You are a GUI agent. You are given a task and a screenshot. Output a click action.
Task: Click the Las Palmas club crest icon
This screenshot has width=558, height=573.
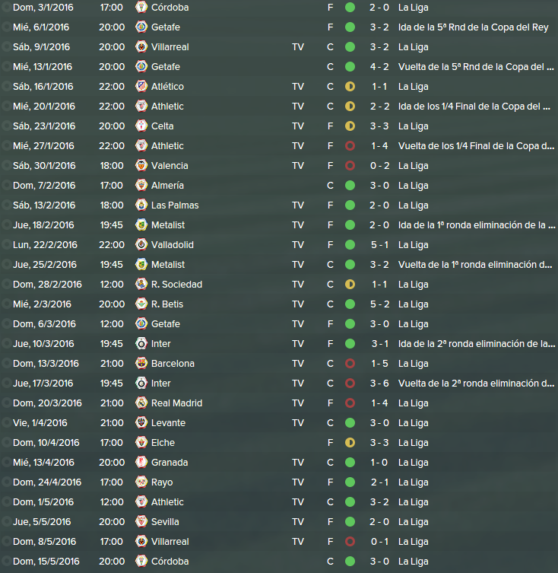(141, 205)
